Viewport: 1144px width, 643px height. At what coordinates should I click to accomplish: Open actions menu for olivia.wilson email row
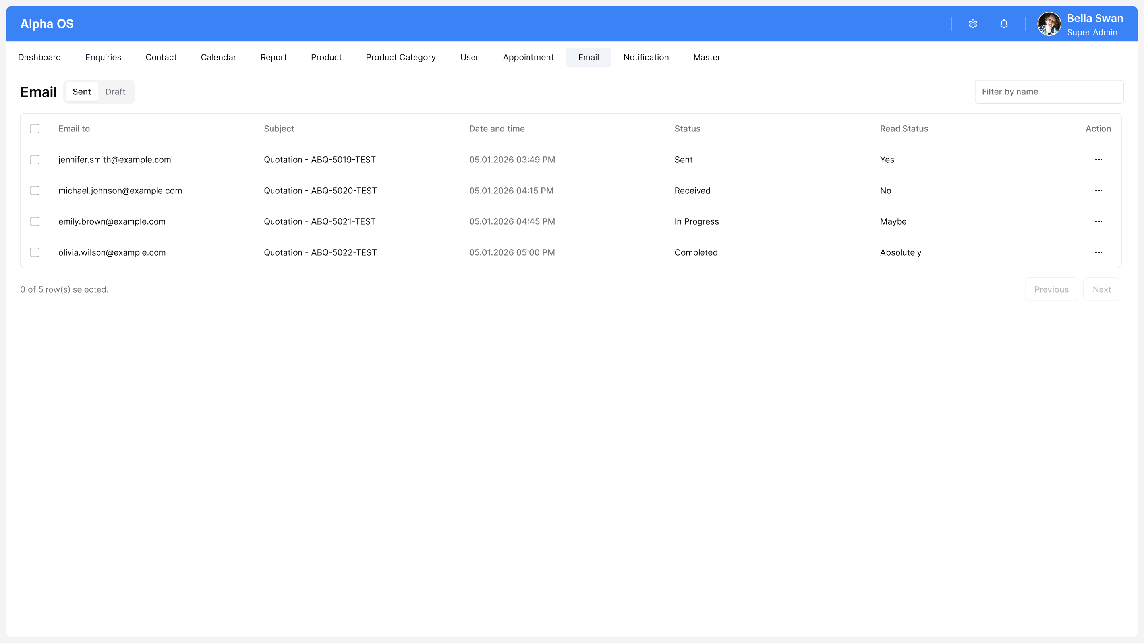click(x=1098, y=252)
